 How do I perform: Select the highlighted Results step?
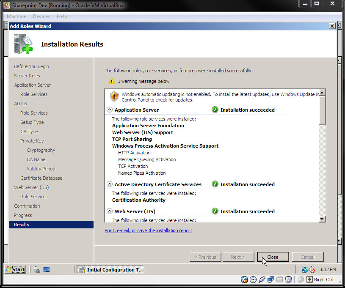51,225
